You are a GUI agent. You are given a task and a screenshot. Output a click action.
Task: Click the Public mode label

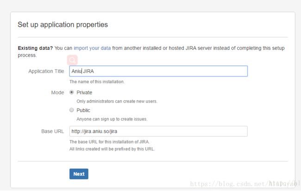[83, 110]
